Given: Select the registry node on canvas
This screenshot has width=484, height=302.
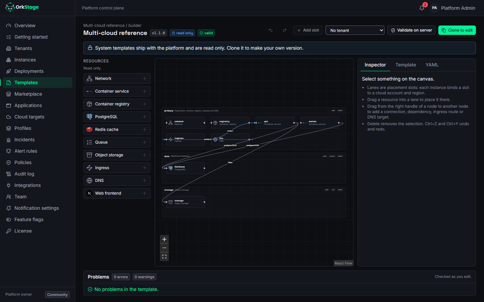Looking at the screenshot, I should [x=230, y=123].
